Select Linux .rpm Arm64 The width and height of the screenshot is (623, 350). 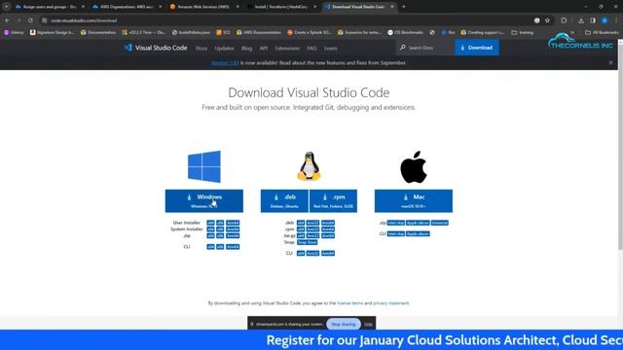click(x=328, y=229)
